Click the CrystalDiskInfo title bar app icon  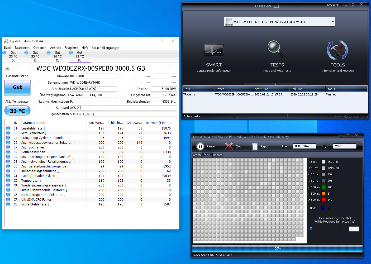6,41
